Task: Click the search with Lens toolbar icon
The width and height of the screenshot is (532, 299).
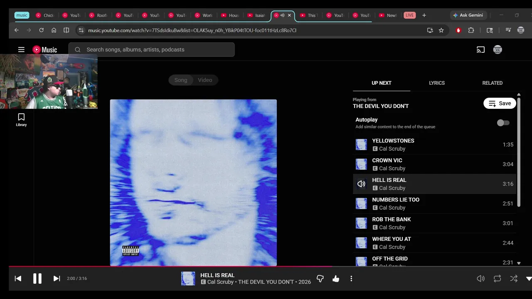Action: pyautogui.click(x=490, y=30)
